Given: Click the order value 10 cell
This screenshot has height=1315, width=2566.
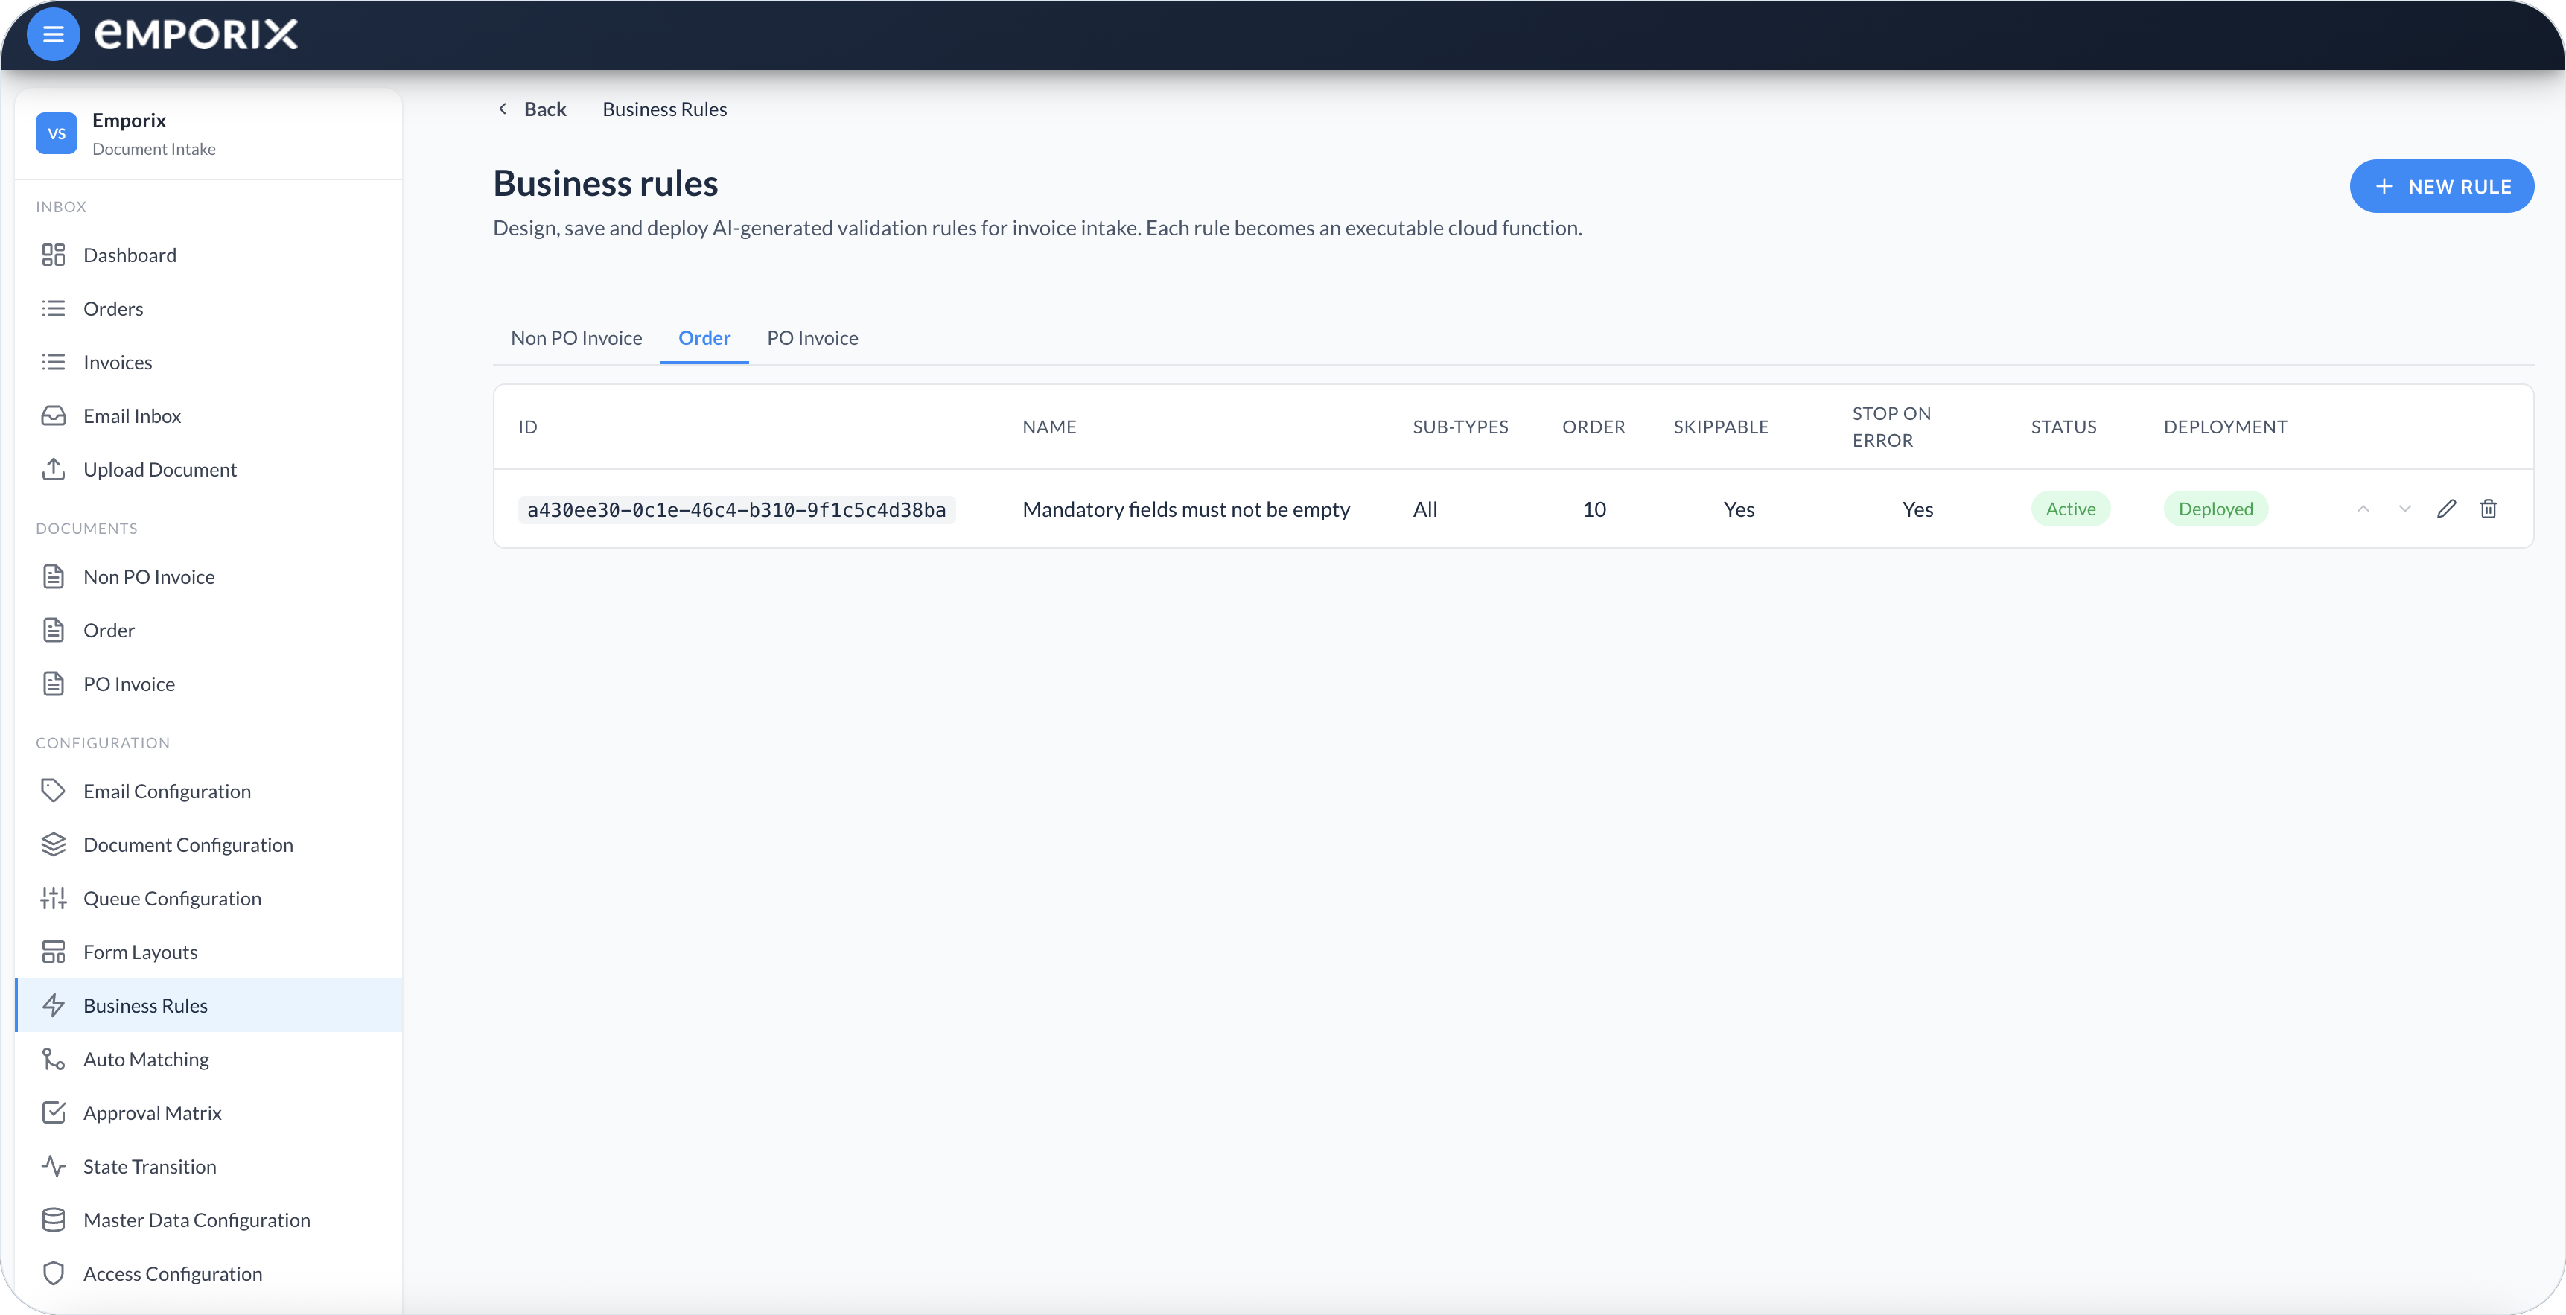Looking at the screenshot, I should (1594, 509).
